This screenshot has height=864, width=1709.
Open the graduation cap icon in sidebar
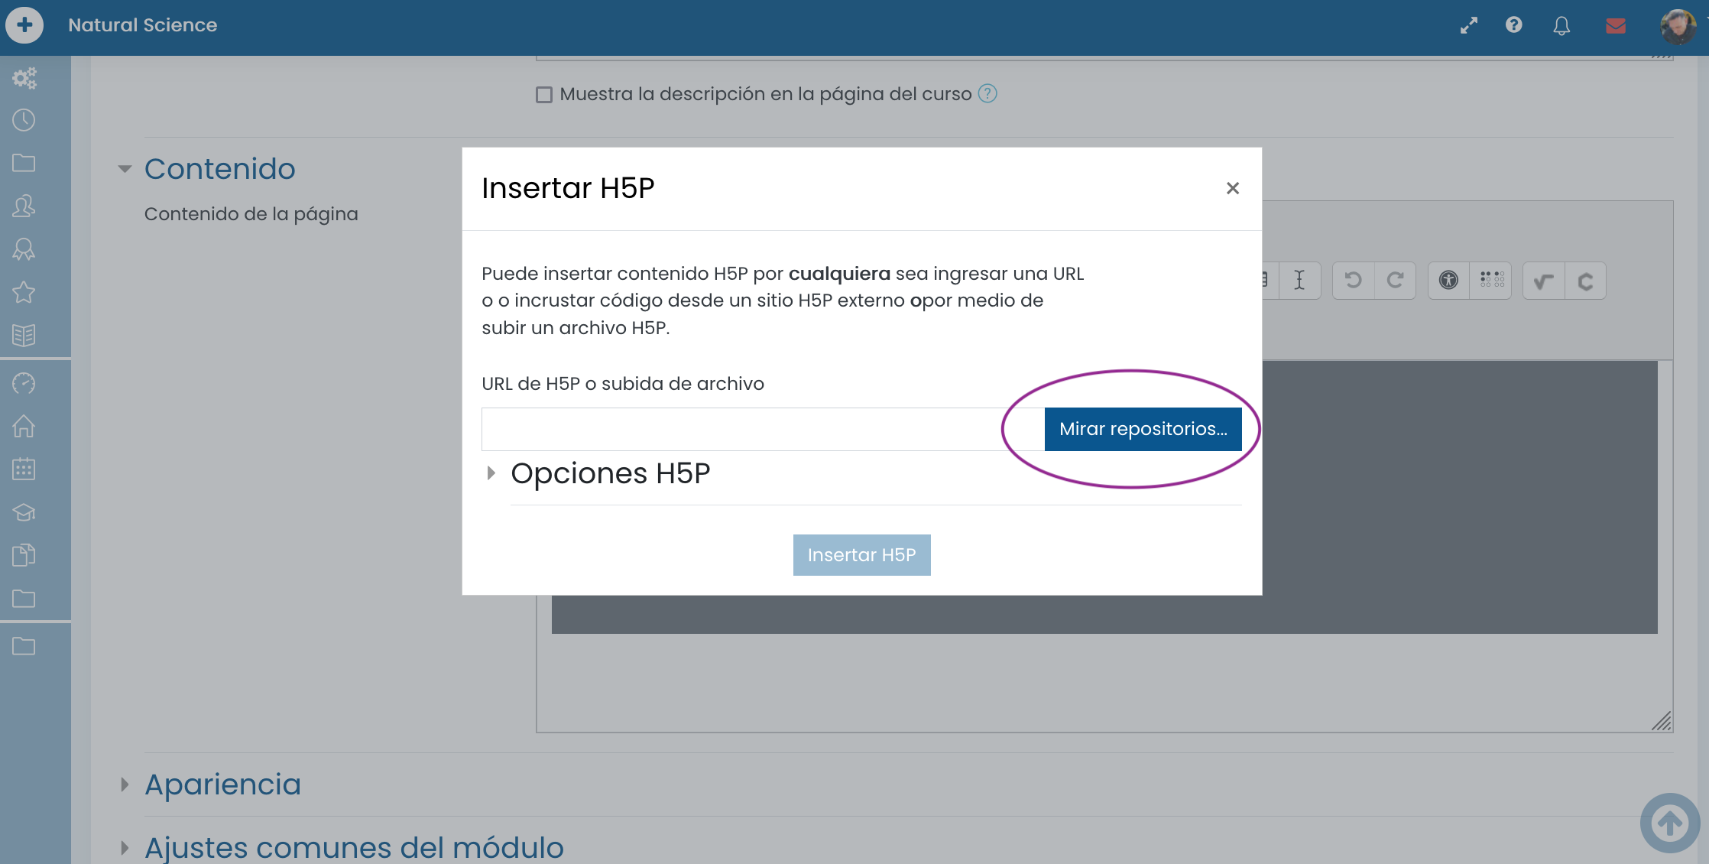(24, 512)
